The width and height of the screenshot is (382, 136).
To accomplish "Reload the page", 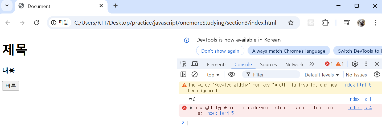I will tap(36, 22).
